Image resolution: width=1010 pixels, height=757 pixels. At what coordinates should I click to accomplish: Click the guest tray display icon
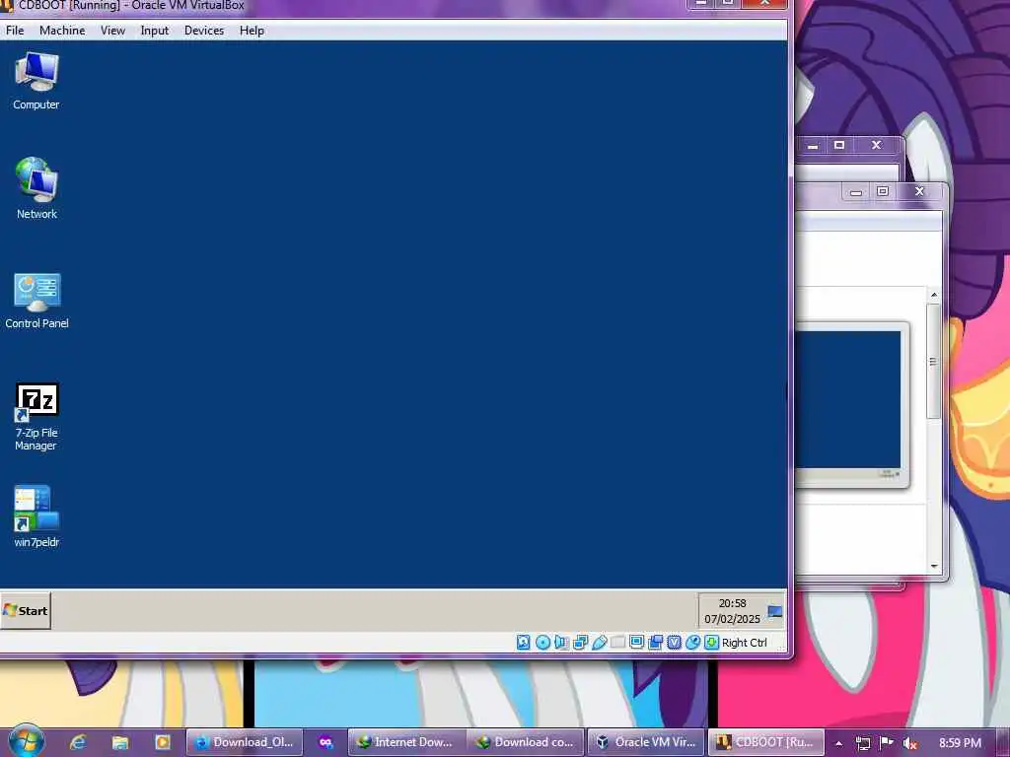[775, 611]
